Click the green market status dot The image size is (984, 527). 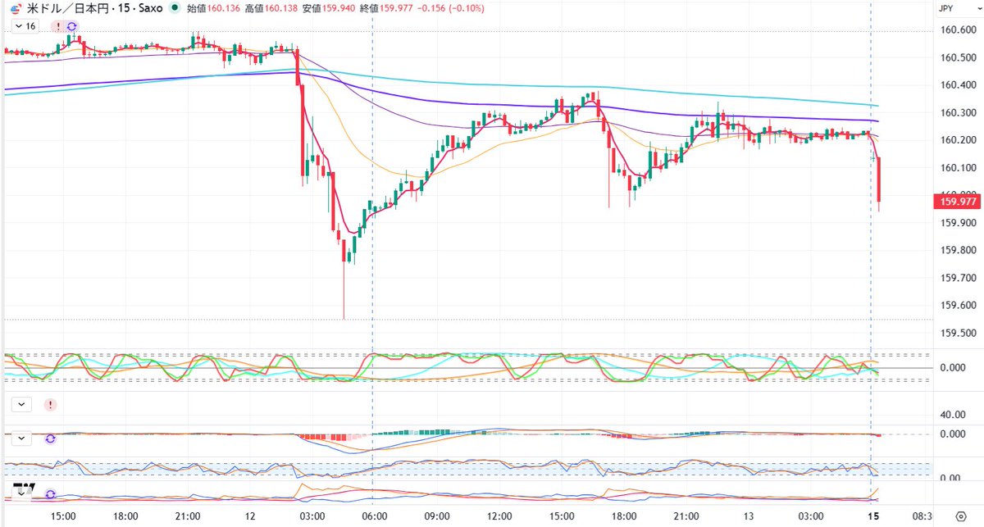click(175, 8)
